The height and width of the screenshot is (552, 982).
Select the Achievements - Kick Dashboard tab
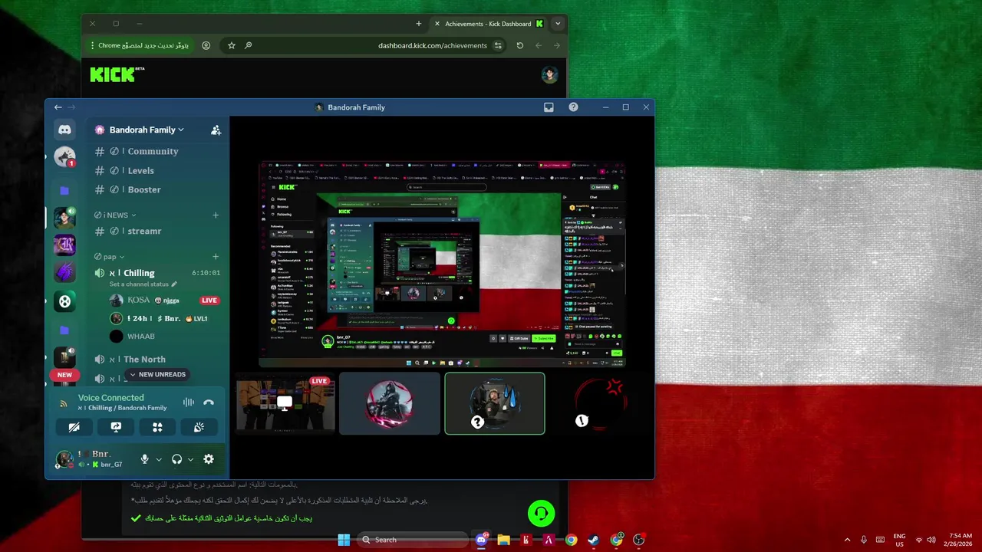[487, 24]
